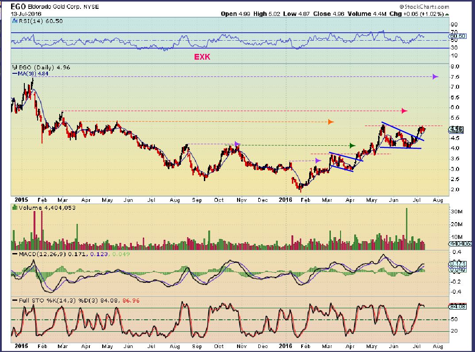The width and height of the screenshot is (475, 352).
Task: Click the pink EXK annotation text
Action: pyautogui.click(x=202, y=57)
